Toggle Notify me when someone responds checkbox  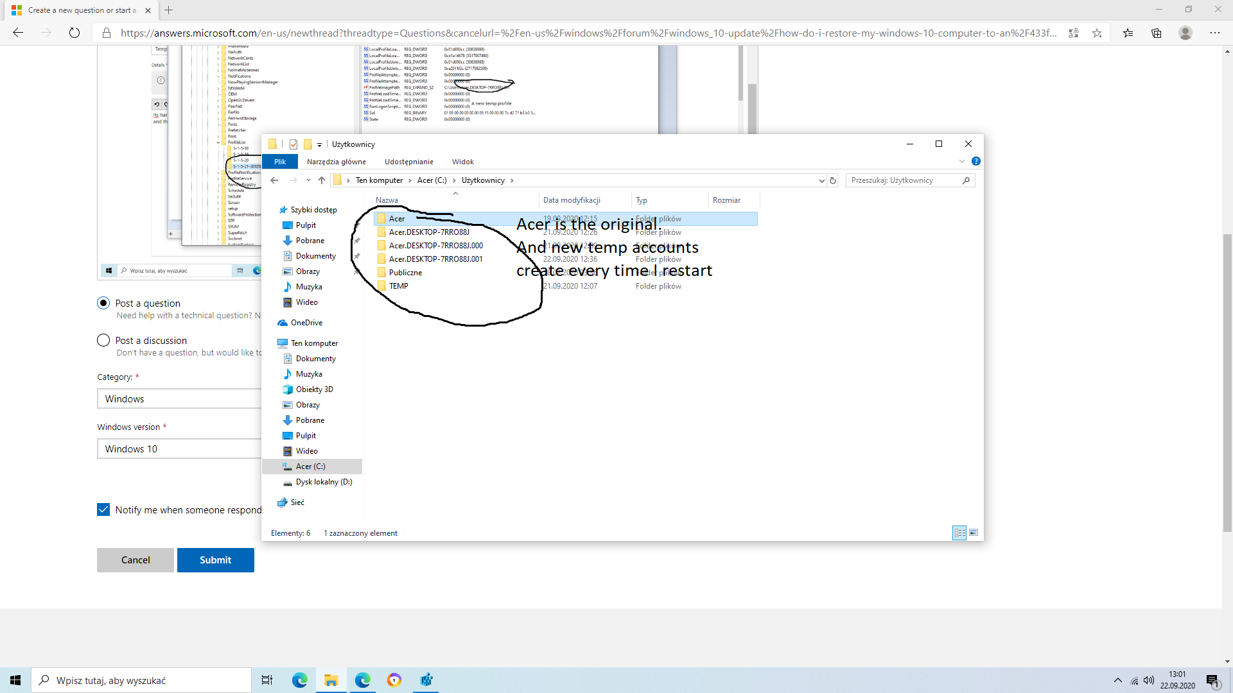click(103, 509)
